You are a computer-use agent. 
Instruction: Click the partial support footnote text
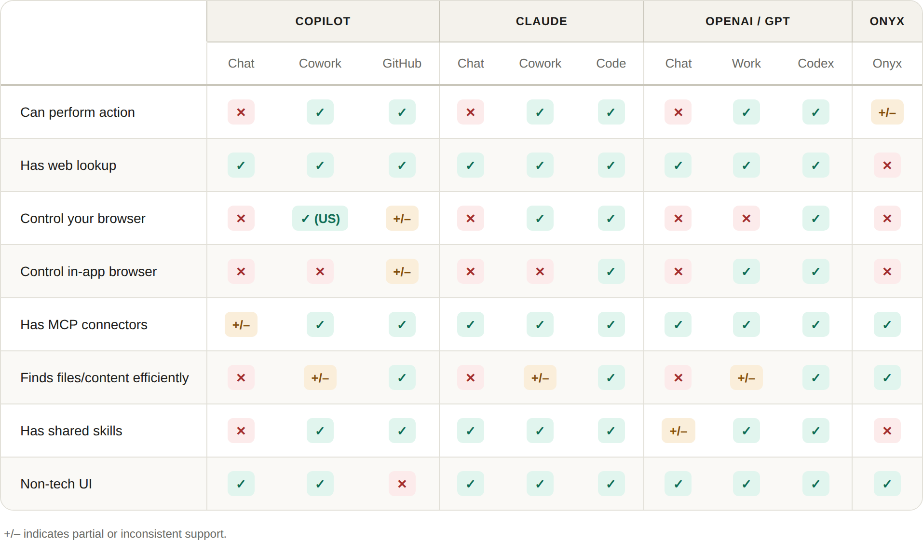[115, 534]
